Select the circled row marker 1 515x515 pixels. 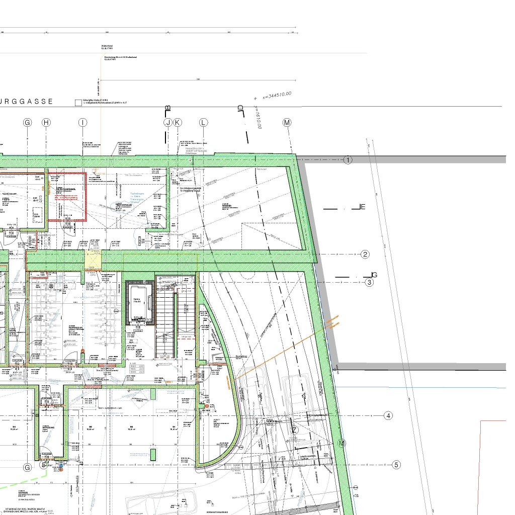tap(348, 160)
